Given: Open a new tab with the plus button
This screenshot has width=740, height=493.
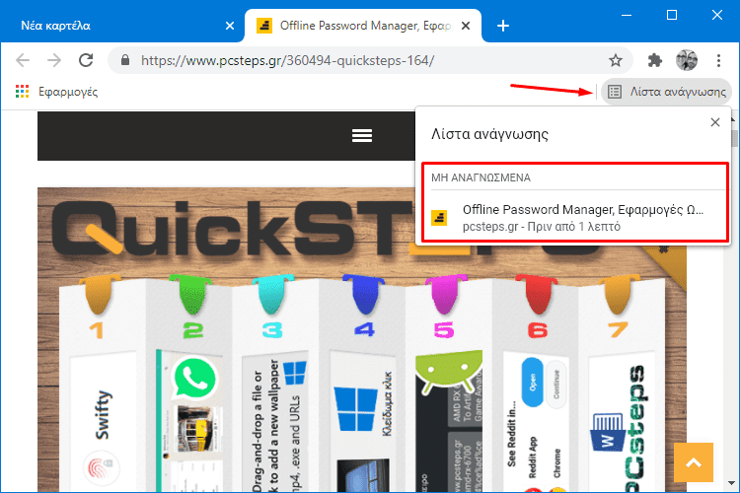Looking at the screenshot, I should tap(503, 26).
